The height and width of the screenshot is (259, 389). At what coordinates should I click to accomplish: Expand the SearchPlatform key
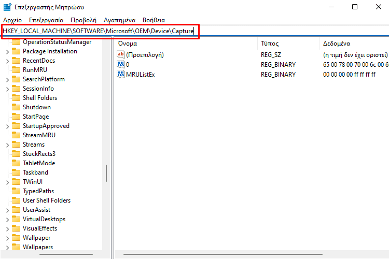[7, 80]
